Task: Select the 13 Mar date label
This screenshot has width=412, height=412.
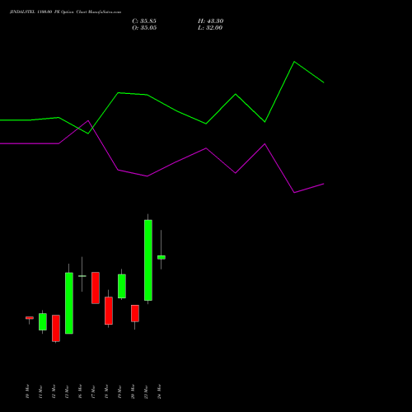Action: pos(67,391)
